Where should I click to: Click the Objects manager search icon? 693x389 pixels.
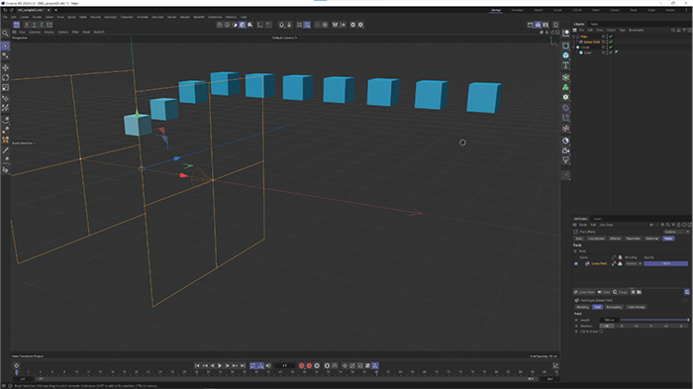[x=673, y=30]
